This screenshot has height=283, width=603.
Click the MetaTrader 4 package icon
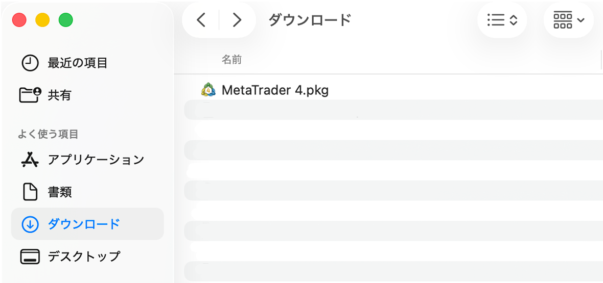208,90
